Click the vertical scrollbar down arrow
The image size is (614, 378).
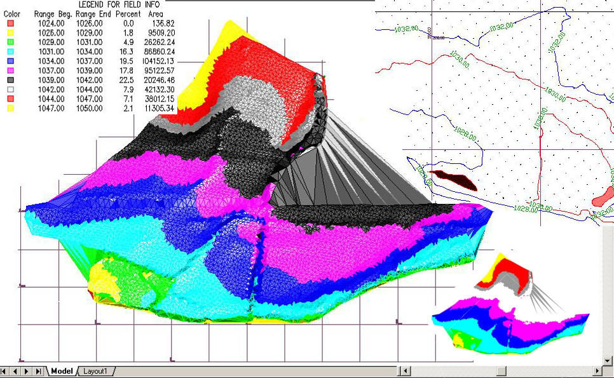click(x=608, y=360)
